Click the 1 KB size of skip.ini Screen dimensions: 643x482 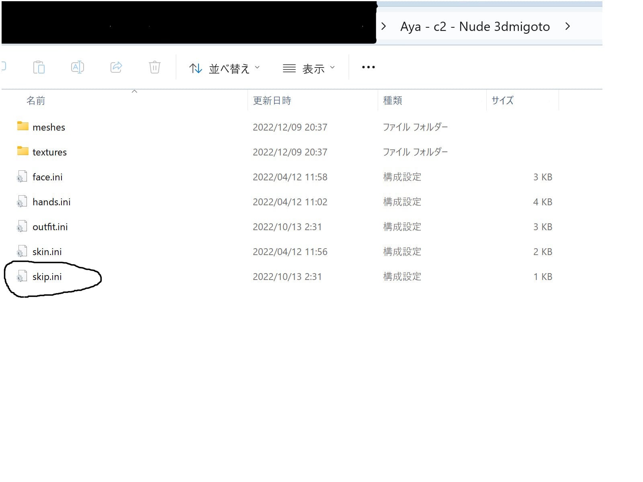pos(543,277)
